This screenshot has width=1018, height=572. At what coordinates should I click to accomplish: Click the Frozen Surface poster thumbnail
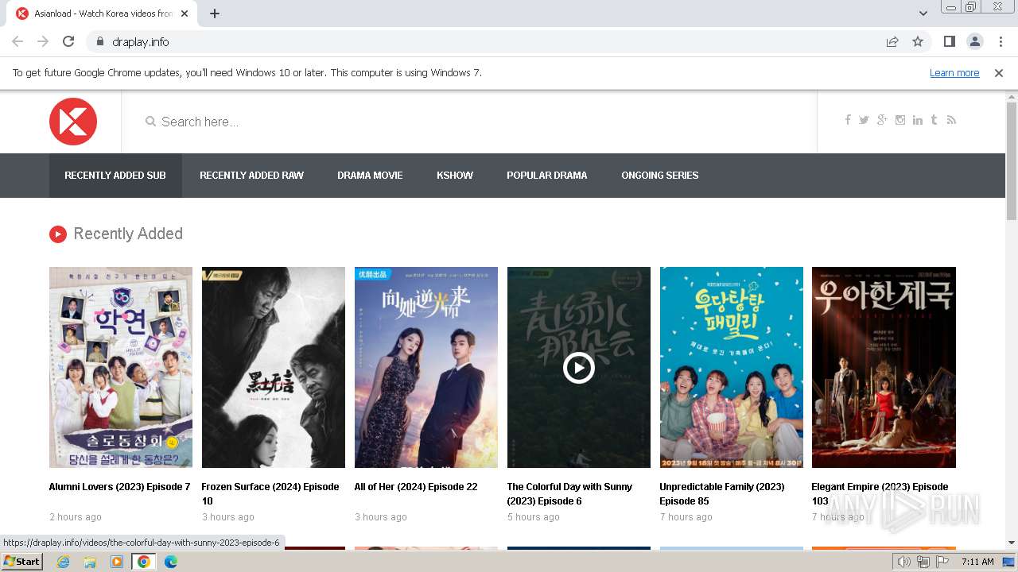(274, 367)
